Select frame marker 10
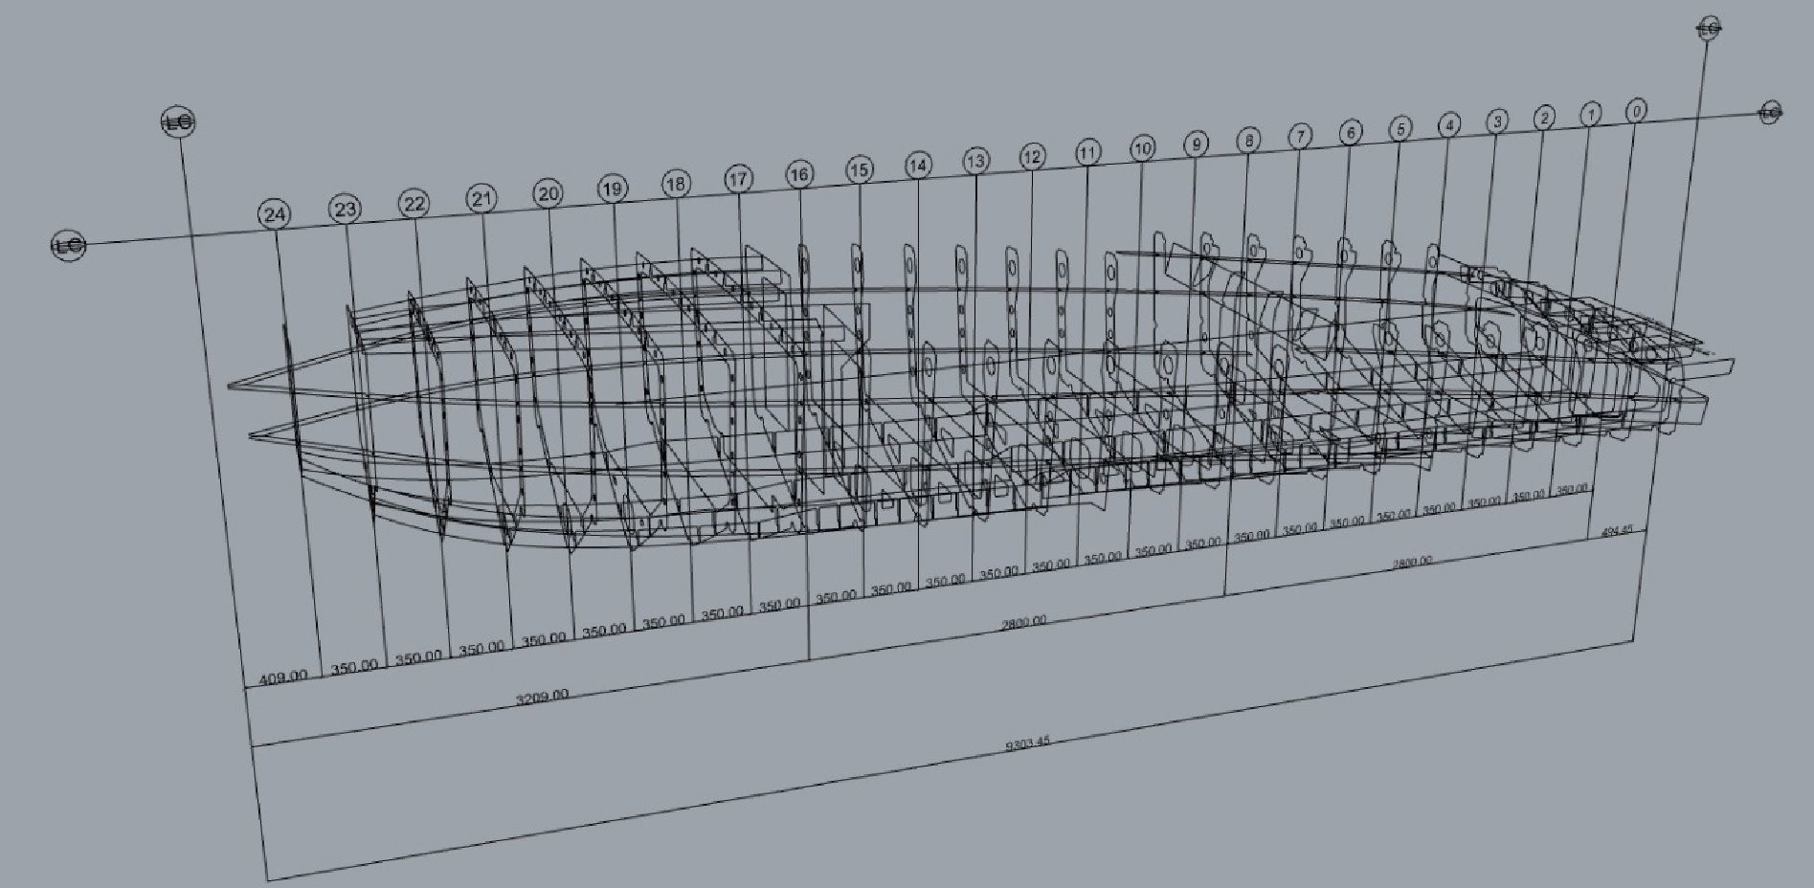1814x888 pixels. [x=1142, y=148]
